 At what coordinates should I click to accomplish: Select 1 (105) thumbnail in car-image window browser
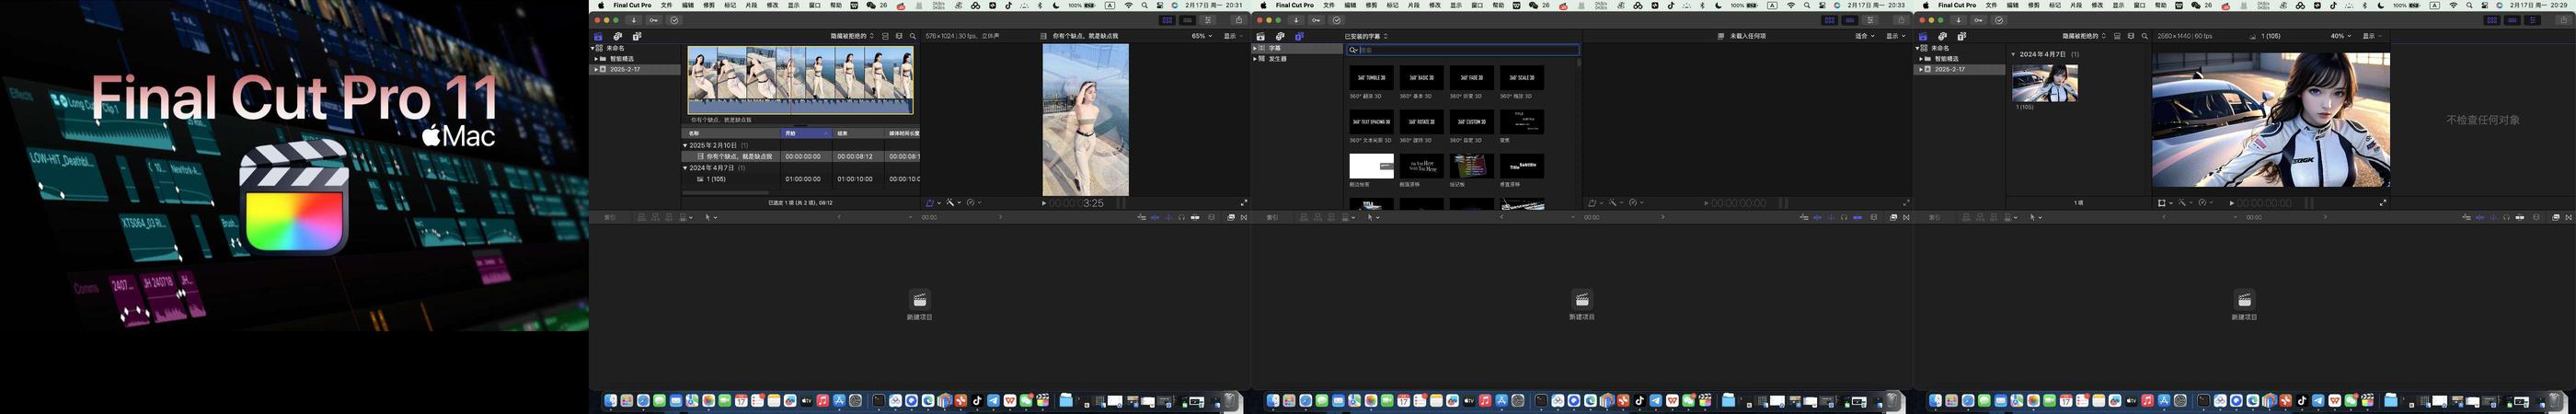2045,83
